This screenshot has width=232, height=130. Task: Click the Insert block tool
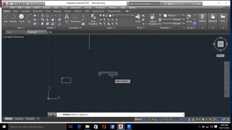tap(138, 18)
